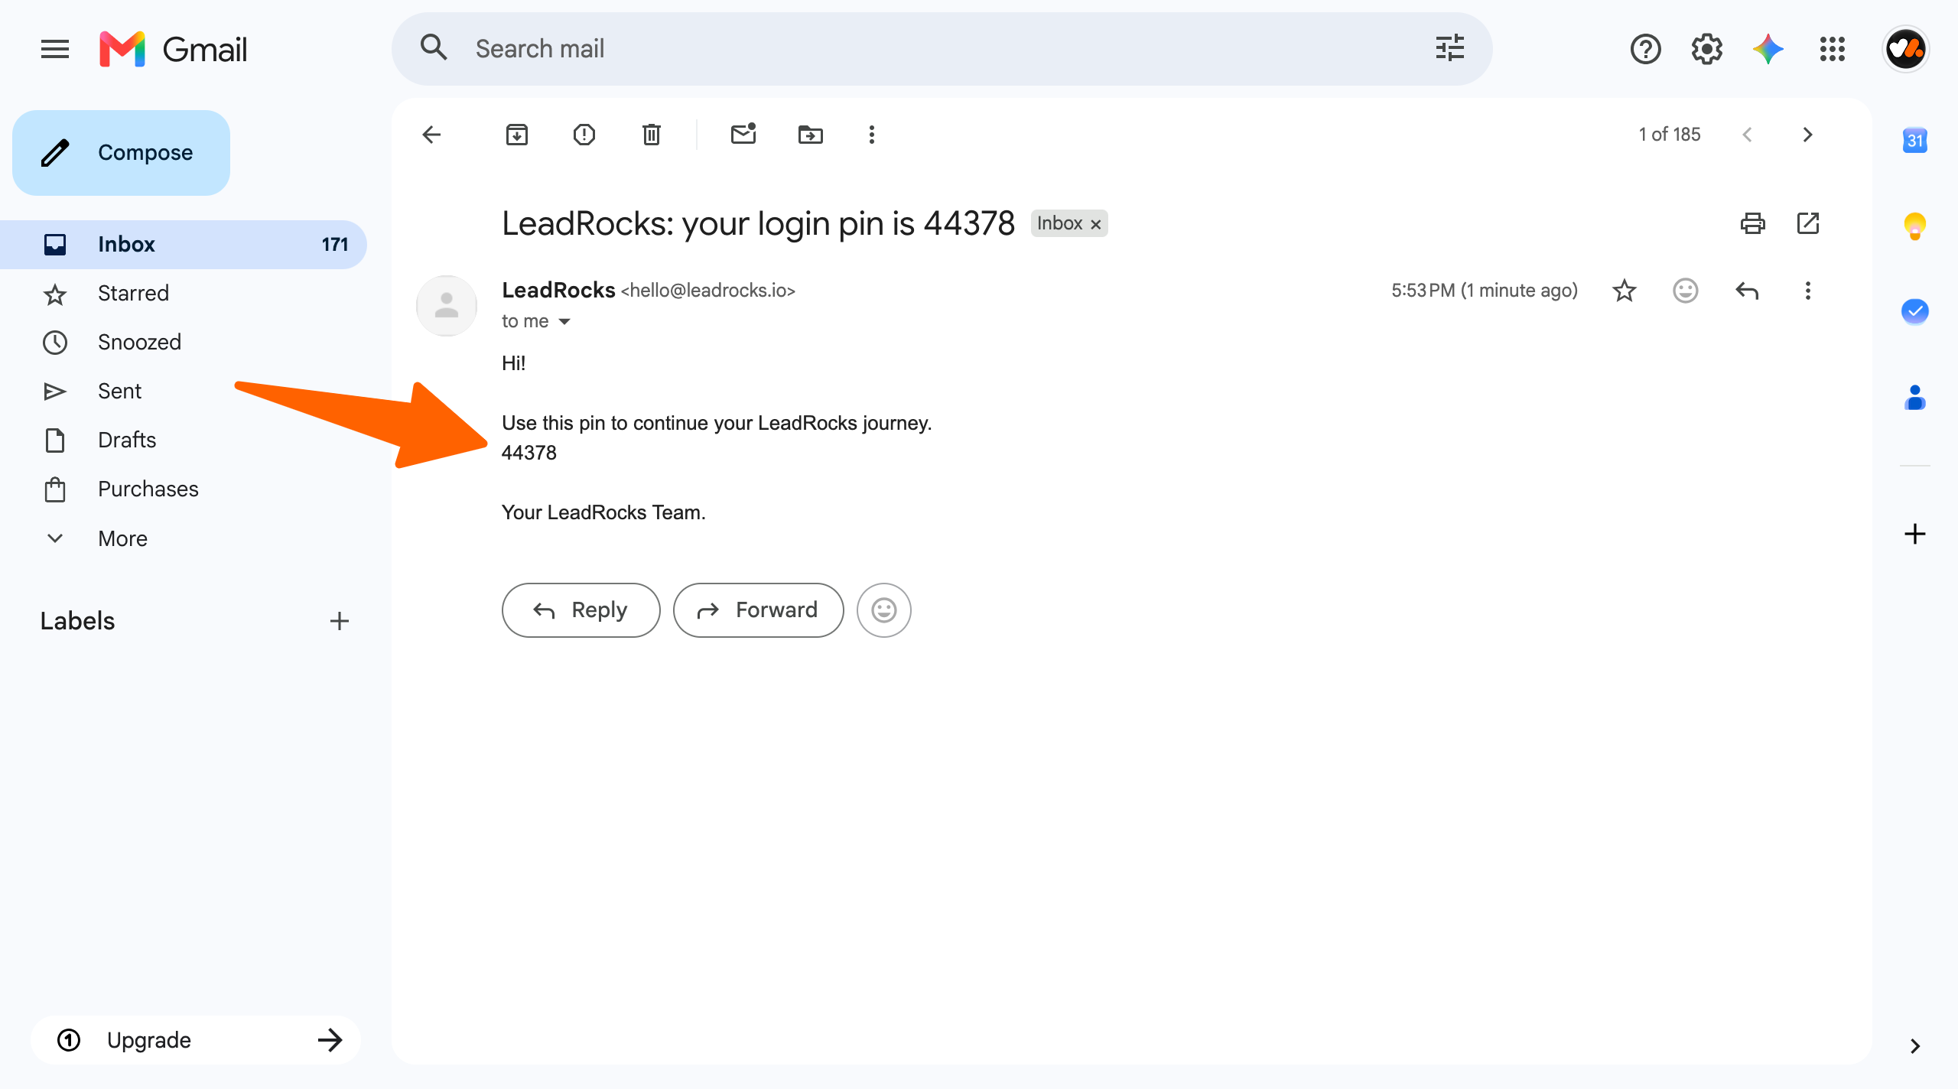Click LeadRocks sender name

(x=558, y=291)
